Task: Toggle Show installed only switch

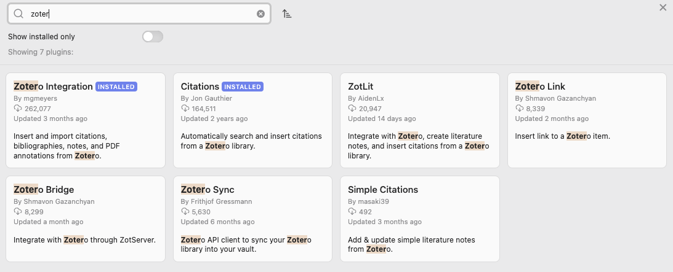Action: tap(153, 37)
